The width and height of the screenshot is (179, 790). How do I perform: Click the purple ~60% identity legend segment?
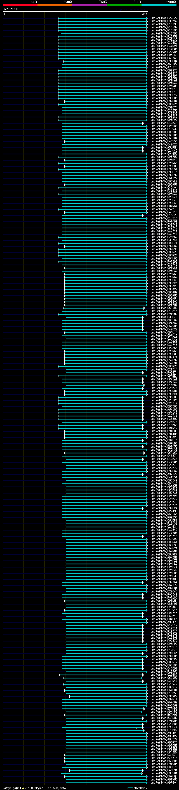(x=89, y=5)
